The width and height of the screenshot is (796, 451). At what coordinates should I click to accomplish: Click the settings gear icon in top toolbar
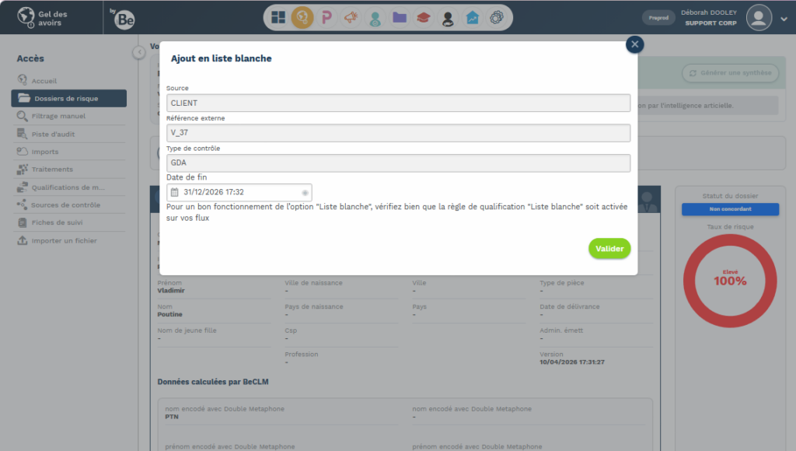coord(496,17)
